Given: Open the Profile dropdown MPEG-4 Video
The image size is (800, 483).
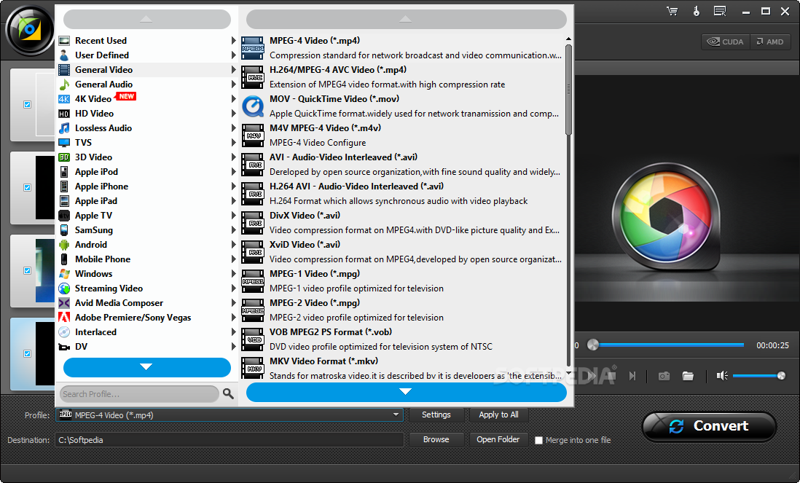Looking at the screenshot, I should click(x=229, y=415).
